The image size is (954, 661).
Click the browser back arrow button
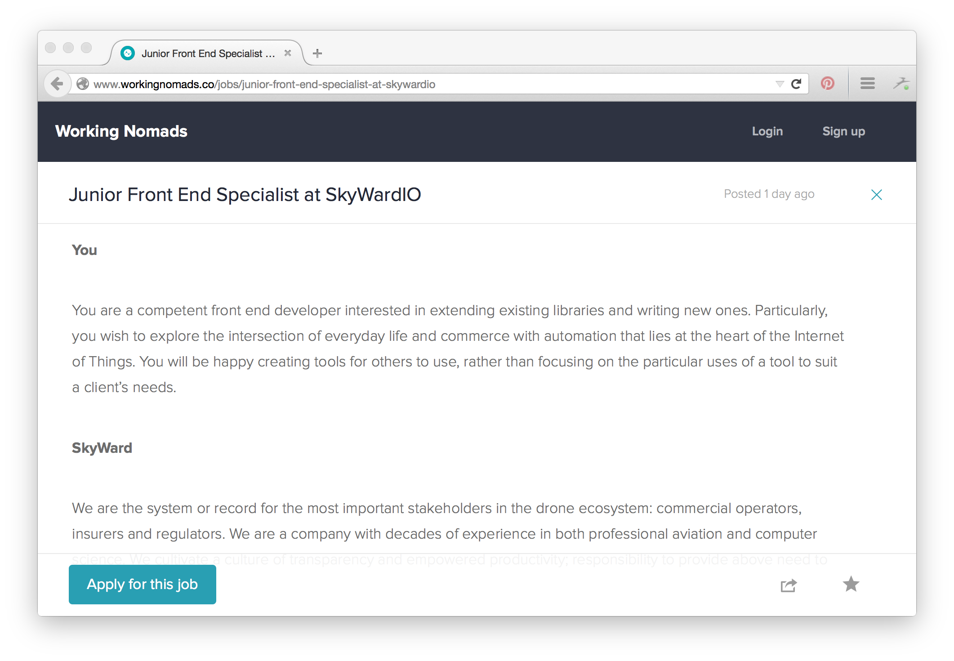click(57, 84)
